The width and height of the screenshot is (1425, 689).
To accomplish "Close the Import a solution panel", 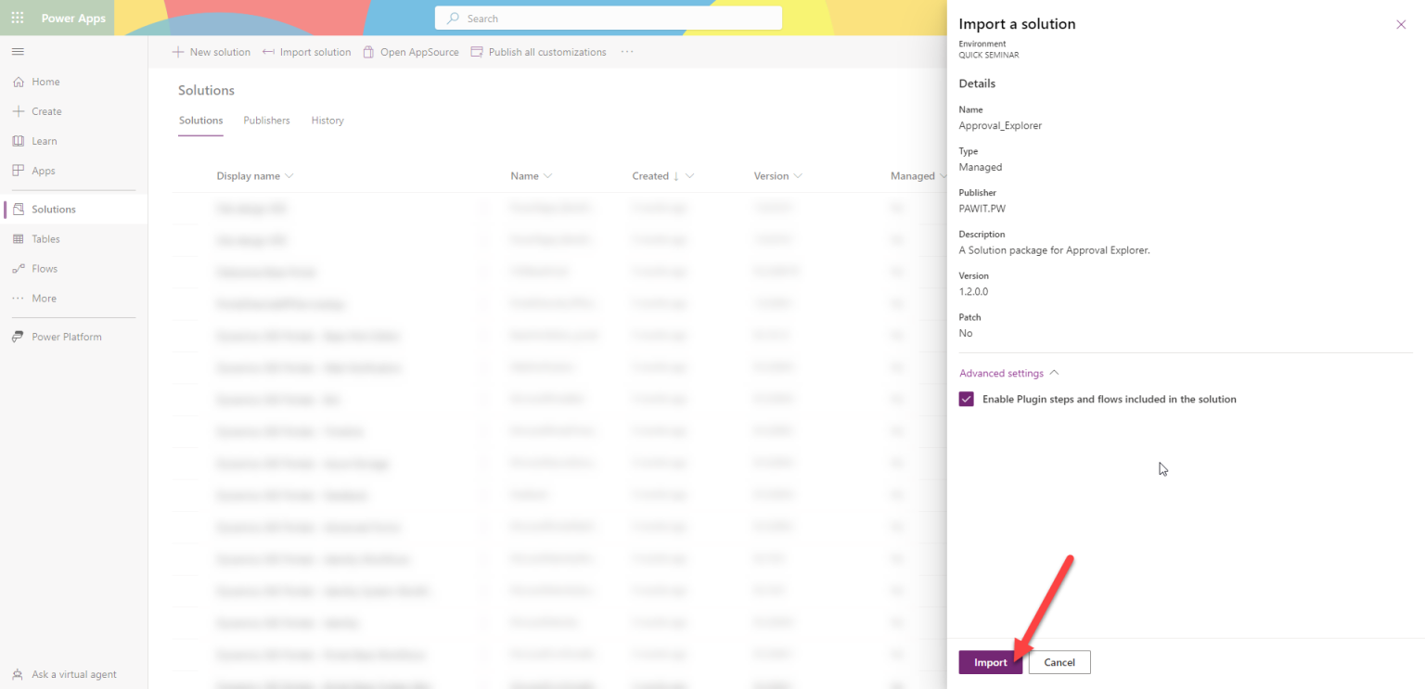I will 1401,24.
